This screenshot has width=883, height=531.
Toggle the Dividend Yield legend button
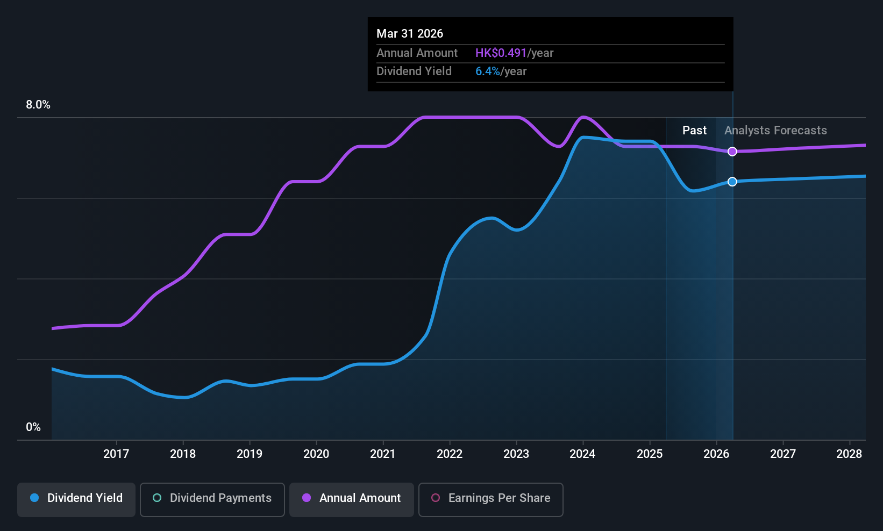pyautogui.click(x=76, y=499)
